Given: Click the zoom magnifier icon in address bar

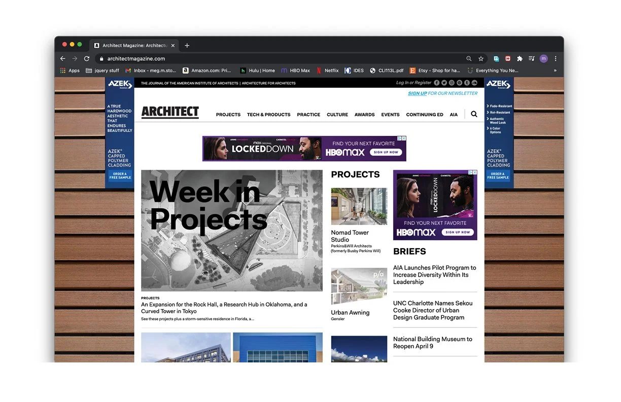Looking at the screenshot, I should (469, 59).
